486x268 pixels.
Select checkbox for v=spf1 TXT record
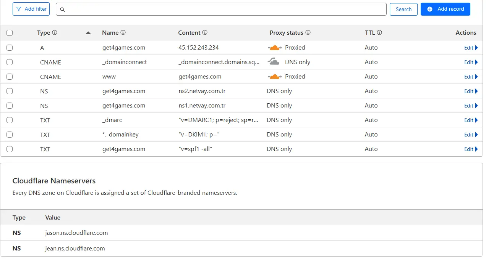(x=10, y=149)
